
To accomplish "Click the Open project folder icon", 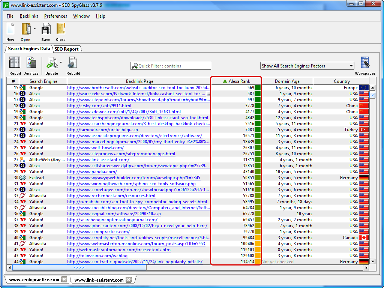I will tap(26, 29).
